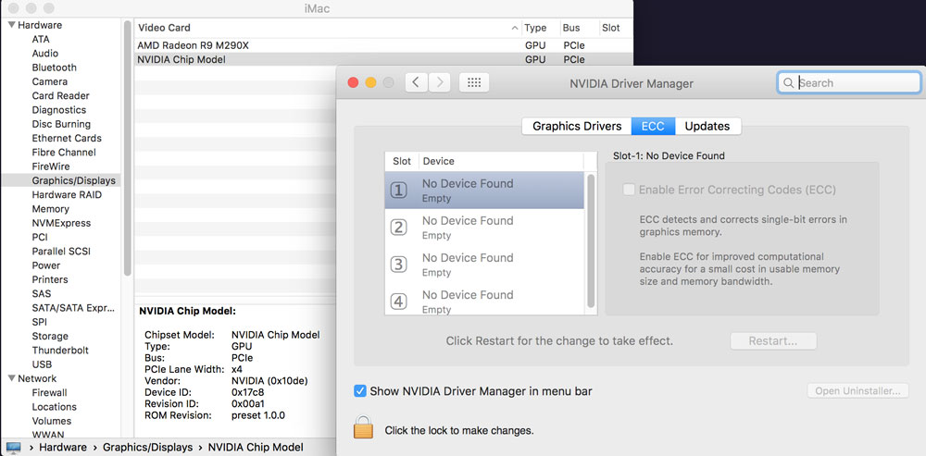Open the Updates tab
Image resolution: width=926 pixels, height=456 pixels.
pos(707,126)
